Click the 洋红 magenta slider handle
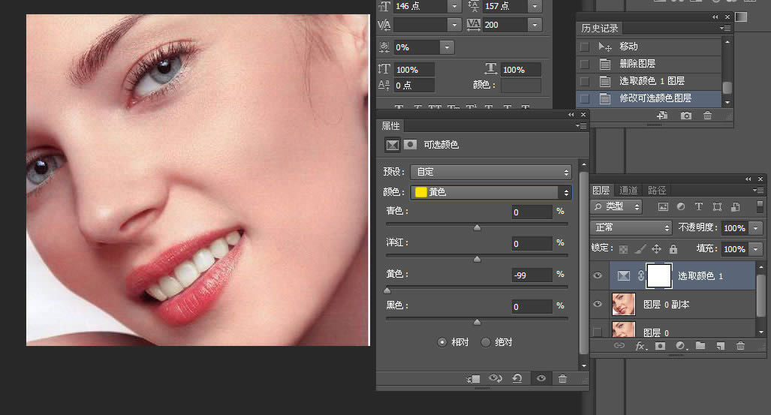The height and width of the screenshot is (415, 771). click(x=477, y=259)
